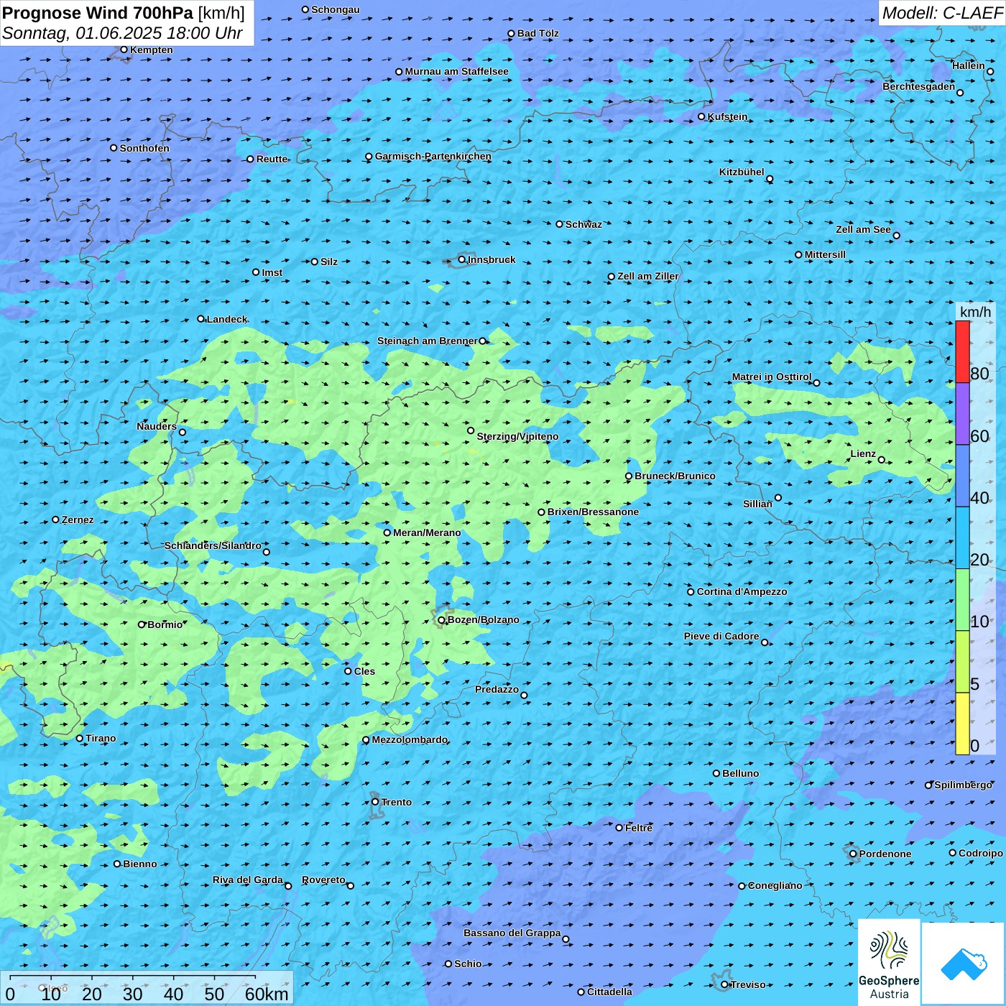Click the Garmisch-Partenkirchen marker
The height and width of the screenshot is (1006, 1006).
pyautogui.click(x=369, y=157)
